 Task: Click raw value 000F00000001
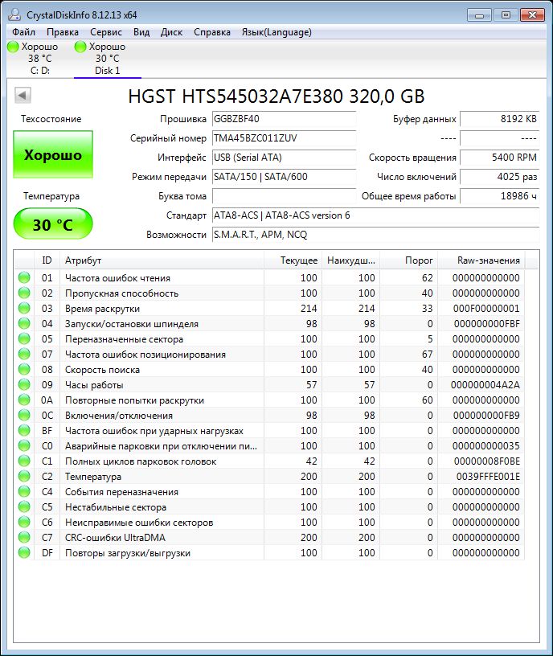(486, 309)
